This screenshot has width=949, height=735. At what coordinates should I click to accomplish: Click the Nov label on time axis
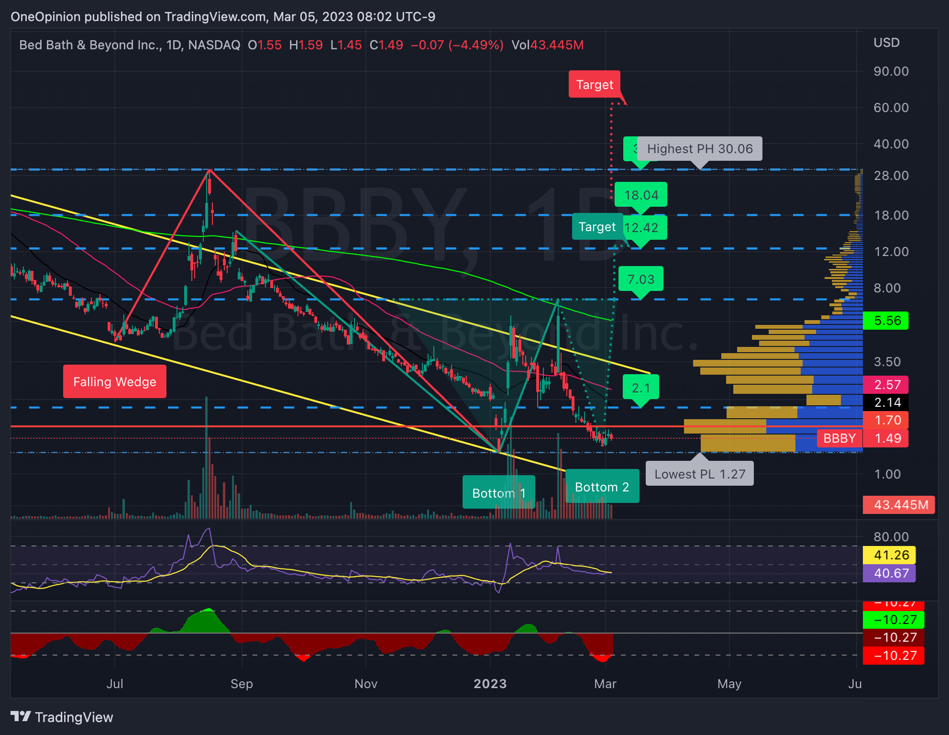366,683
